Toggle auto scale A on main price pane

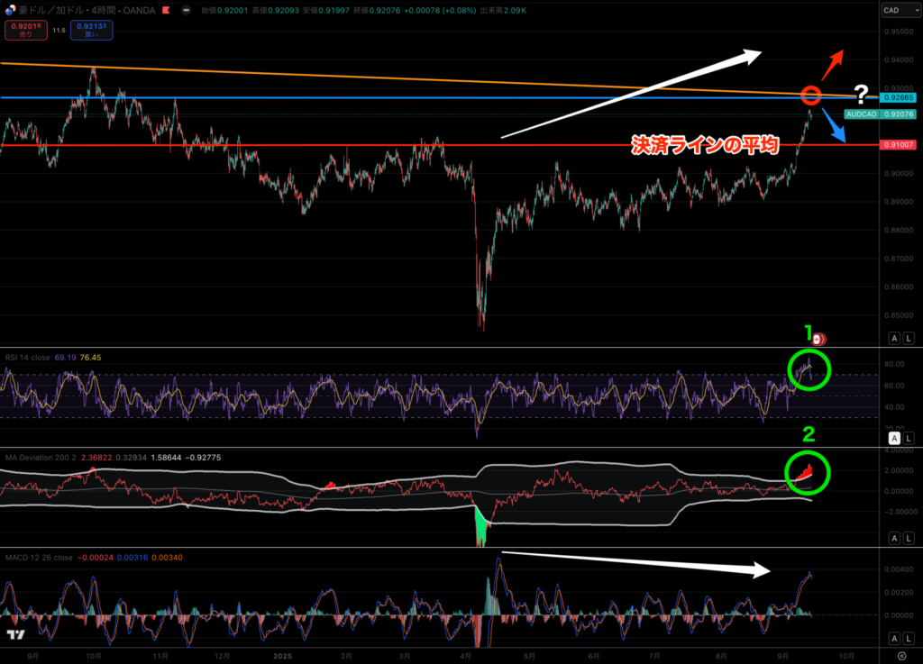pyautogui.click(x=893, y=338)
